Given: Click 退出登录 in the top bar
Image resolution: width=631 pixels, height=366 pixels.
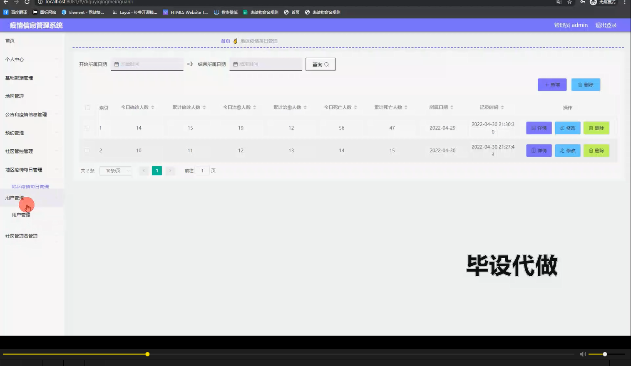Looking at the screenshot, I should click(x=606, y=25).
